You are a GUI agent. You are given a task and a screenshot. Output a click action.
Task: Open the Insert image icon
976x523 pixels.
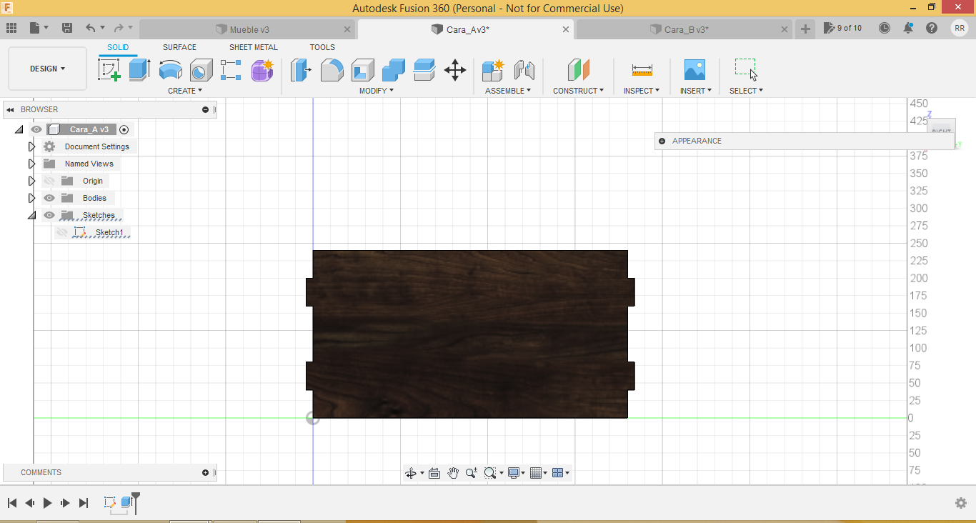694,70
